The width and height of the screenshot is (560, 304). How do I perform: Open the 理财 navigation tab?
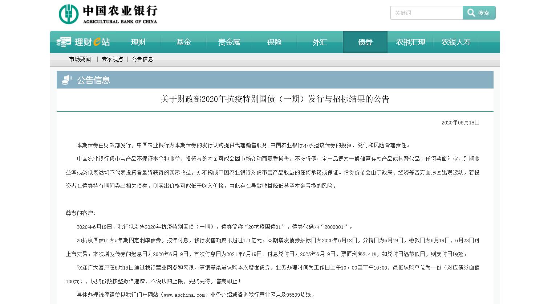click(138, 42)
